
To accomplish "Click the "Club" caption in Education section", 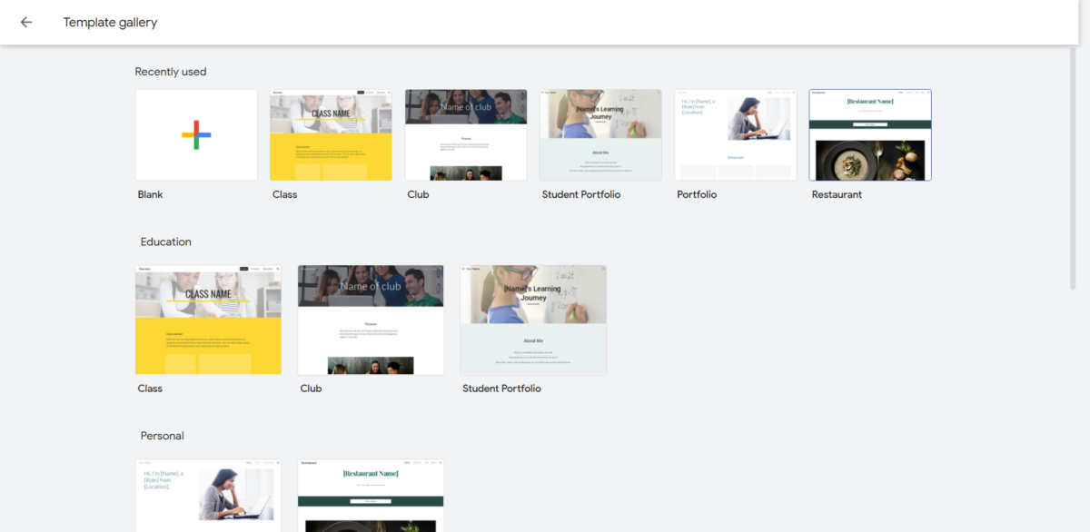I will pyautogui.click(x=311, y=389).
